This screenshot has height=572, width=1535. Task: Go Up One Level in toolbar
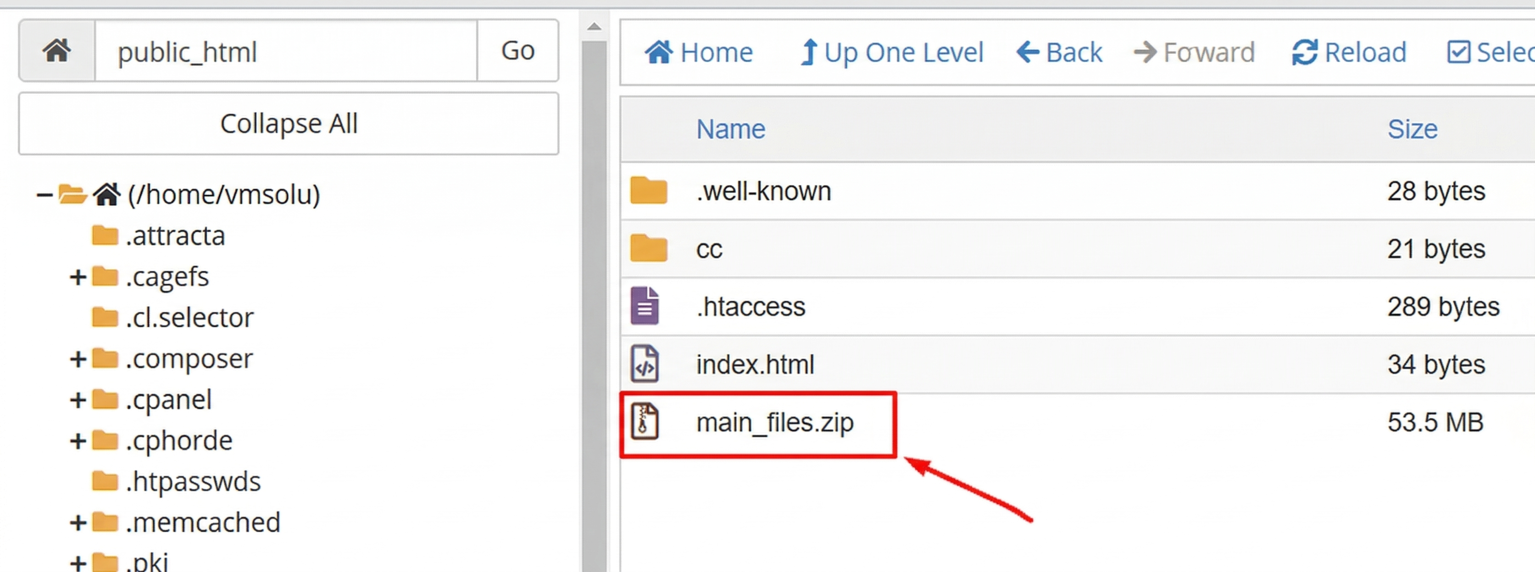point(891,52)
